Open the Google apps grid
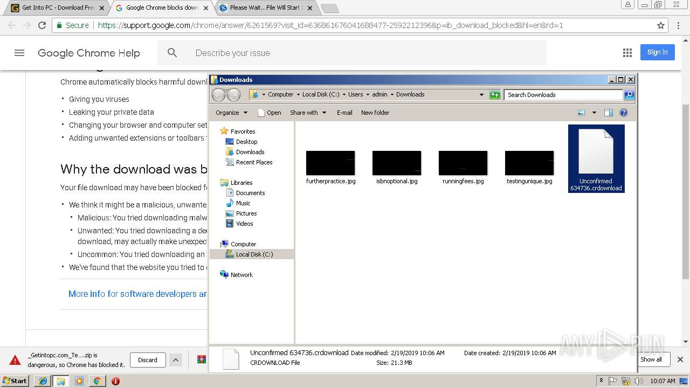 pos(627,53)
